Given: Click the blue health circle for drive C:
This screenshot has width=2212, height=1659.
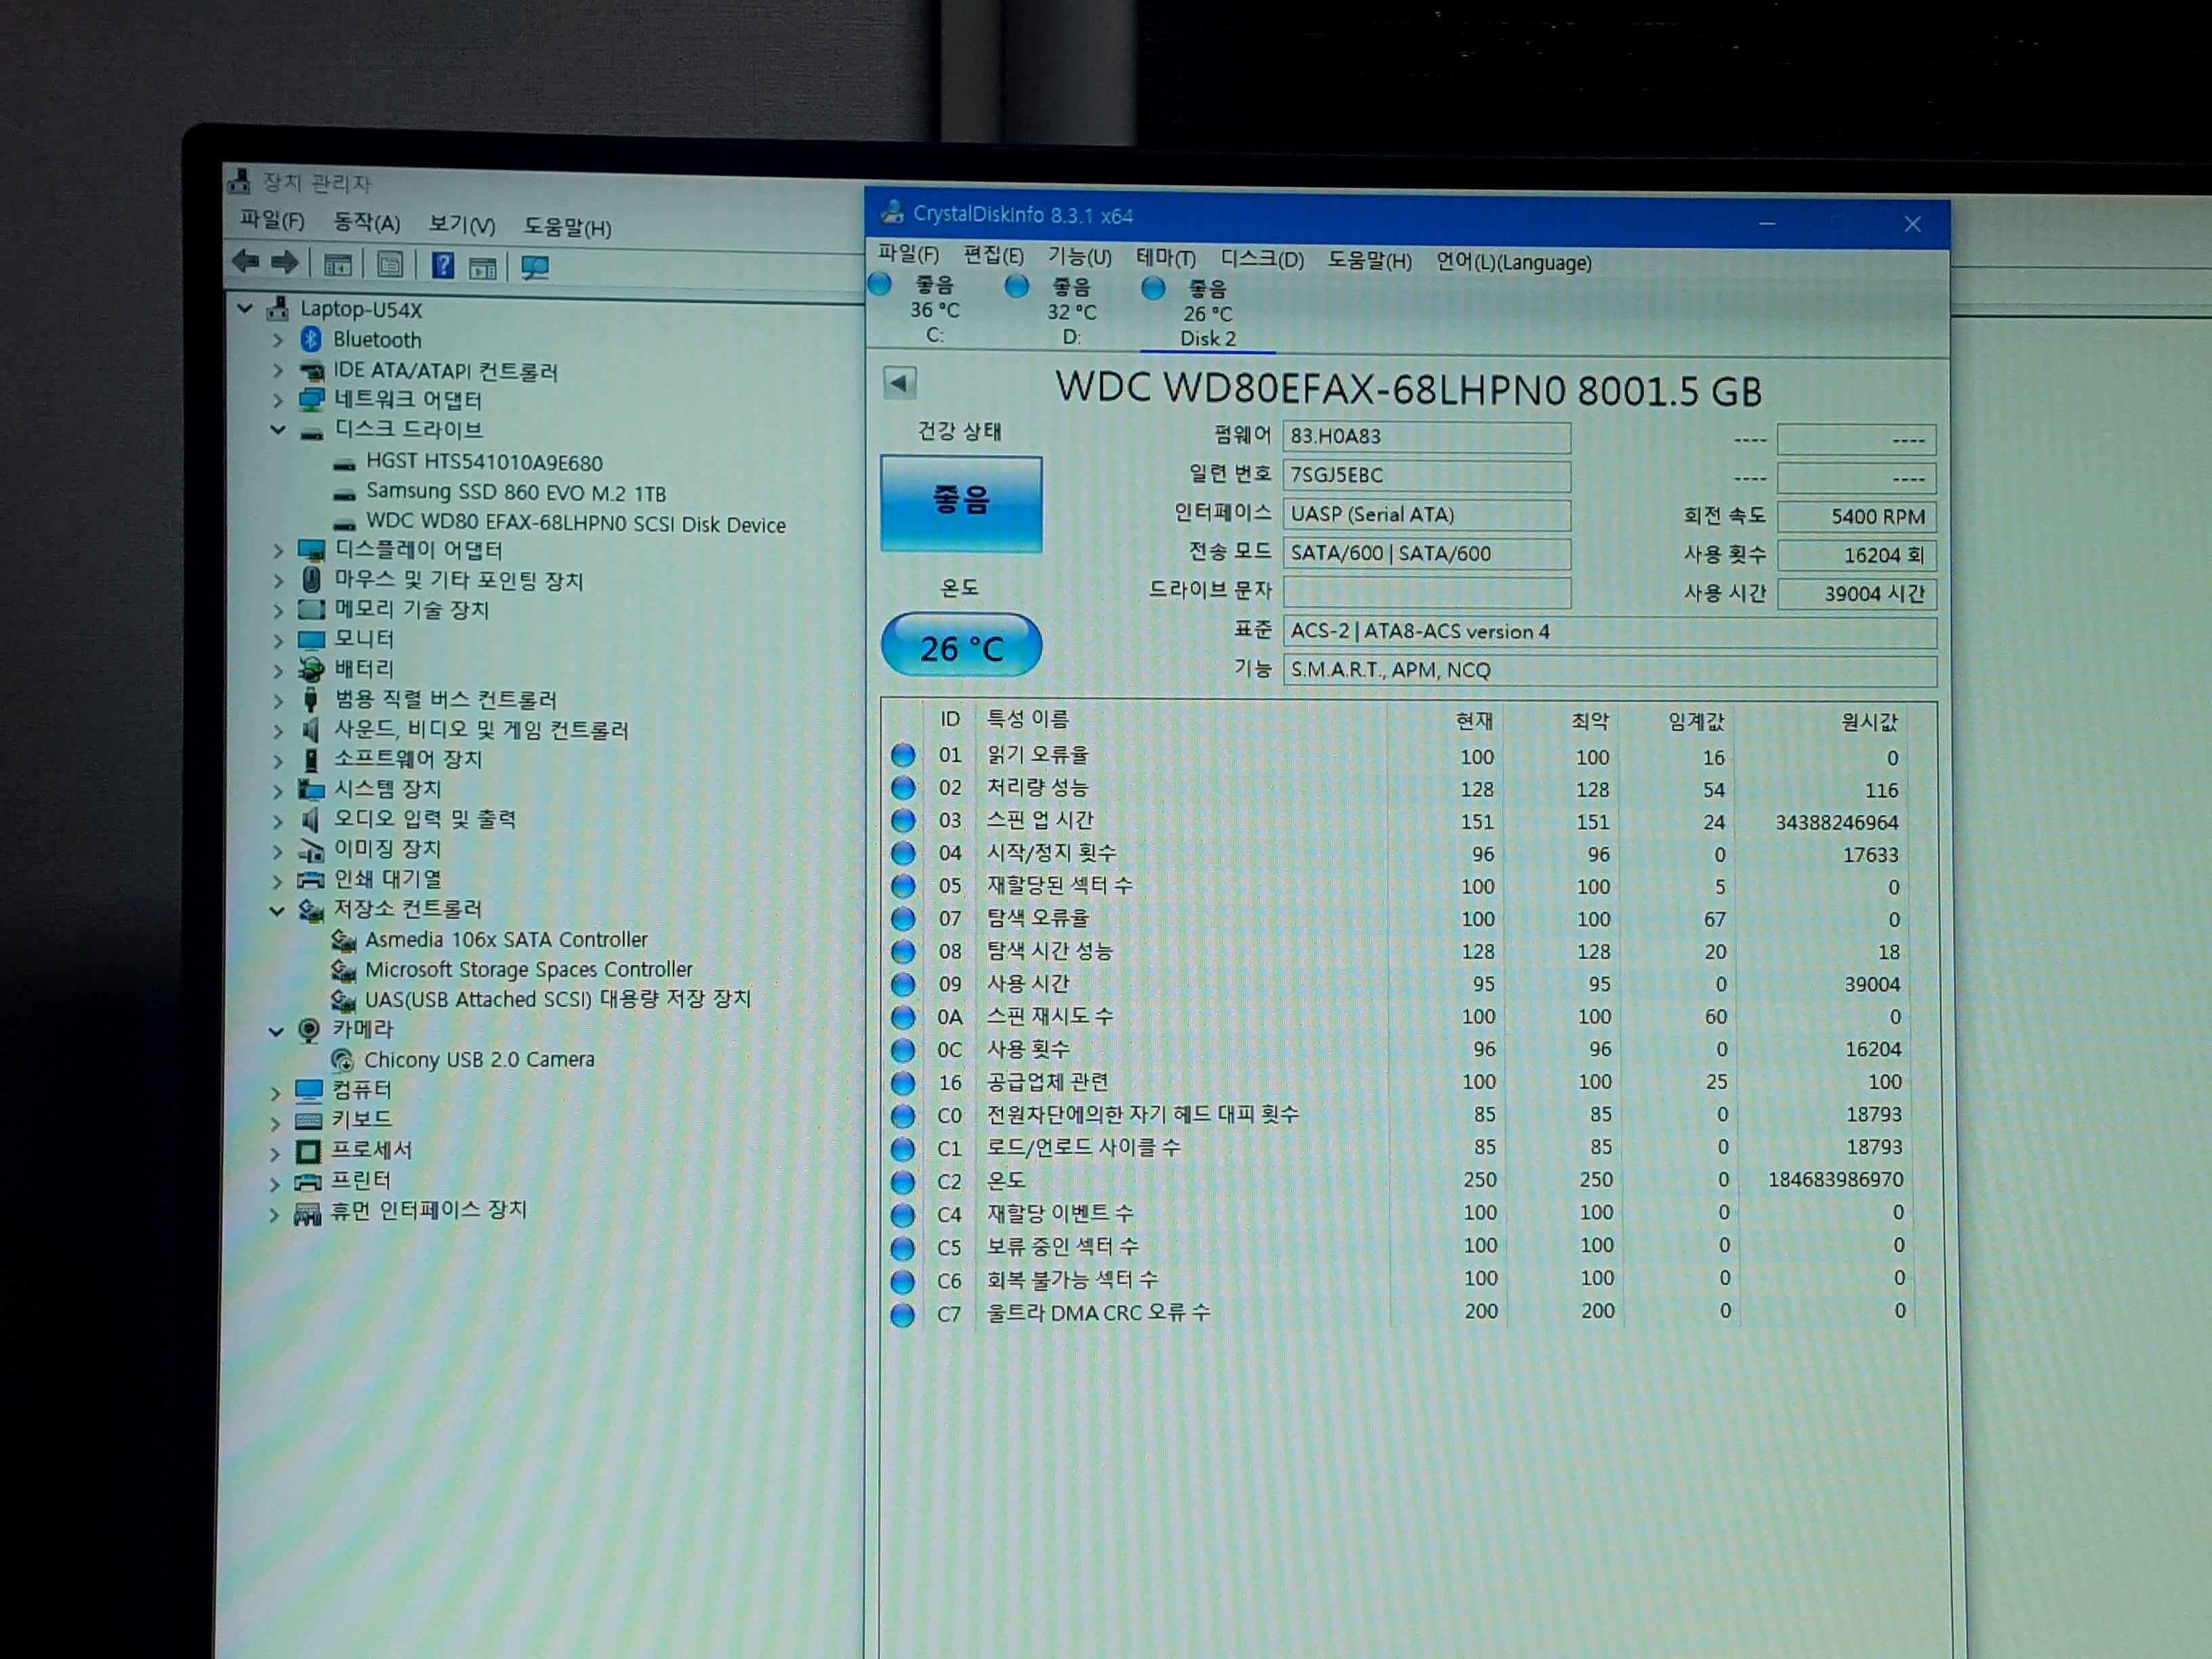Looking at the screenshot, I should tap(880, 284).
